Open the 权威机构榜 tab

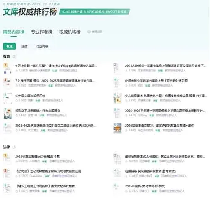point(70,32)
